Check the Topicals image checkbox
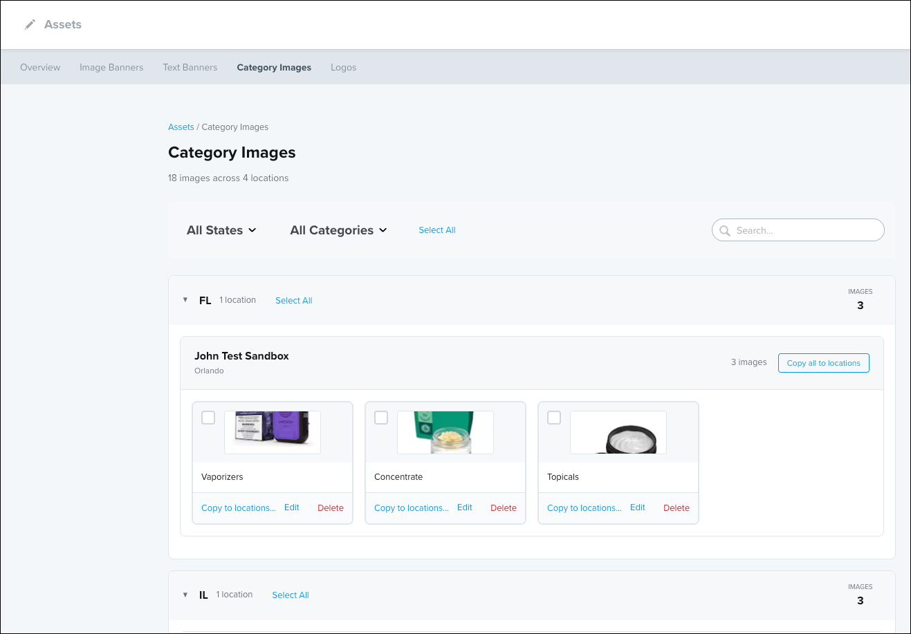Image resolution: width=911 pixels, height=634 pixels. pos(554,418)
